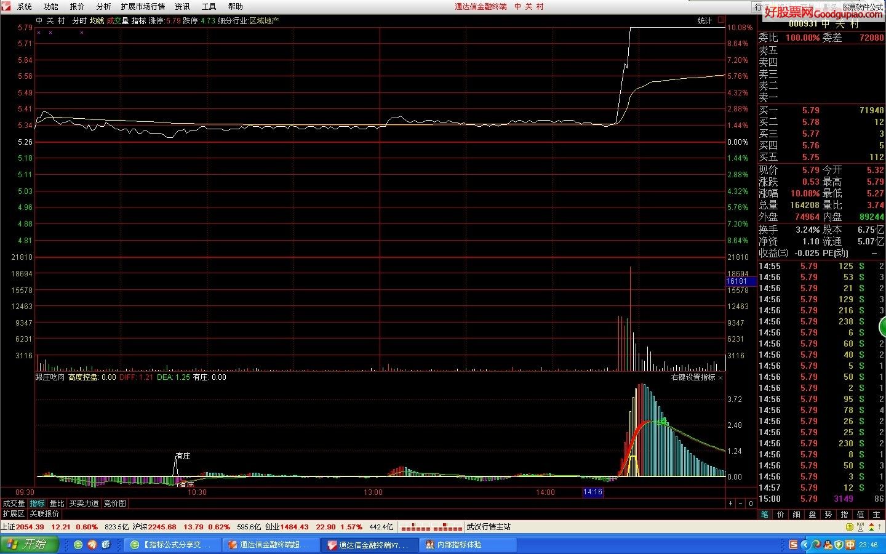The width and height of the screenshot is (886, 554).
Task: Switch to 指标公式分享交 taskbar window
Action: tap(172, 545)
